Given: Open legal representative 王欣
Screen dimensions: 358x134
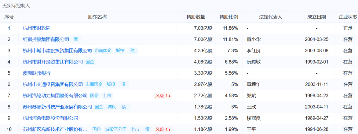Looking at the screenshot, I should click(x=251, y=107).
